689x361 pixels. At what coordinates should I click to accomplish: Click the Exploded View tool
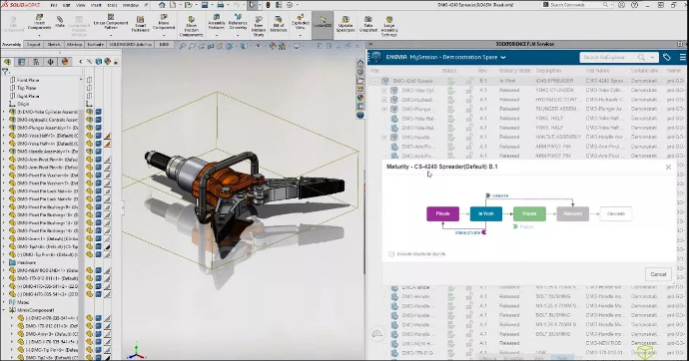point(301,24)
